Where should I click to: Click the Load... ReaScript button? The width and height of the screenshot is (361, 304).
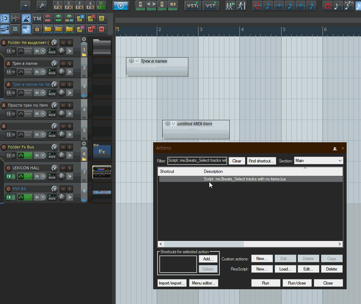tap(285, 269)
